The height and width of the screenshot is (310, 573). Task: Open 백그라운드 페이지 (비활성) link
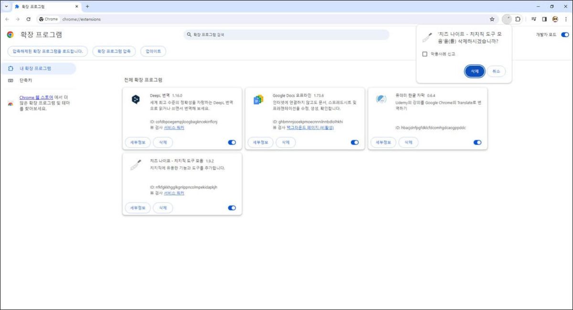310,128
